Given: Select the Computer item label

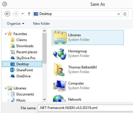Looking at the screenshot, I should [x=76, y=83].
